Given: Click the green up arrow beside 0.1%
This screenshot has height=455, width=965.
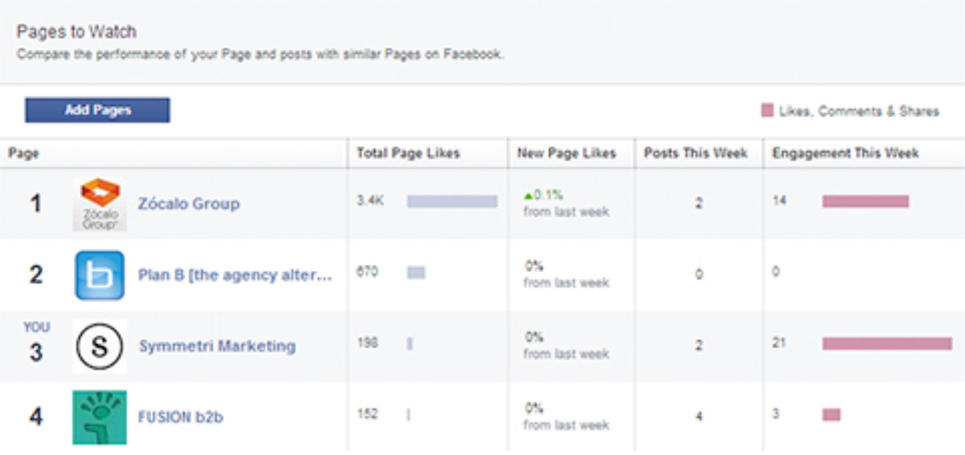Looking at the screenshot, I should pos(528,196).
